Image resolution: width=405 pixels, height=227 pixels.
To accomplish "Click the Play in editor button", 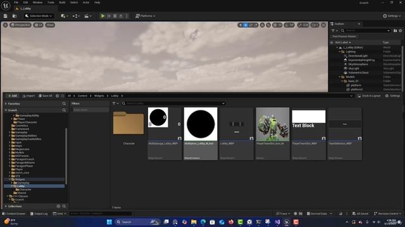I will [103, 16].
